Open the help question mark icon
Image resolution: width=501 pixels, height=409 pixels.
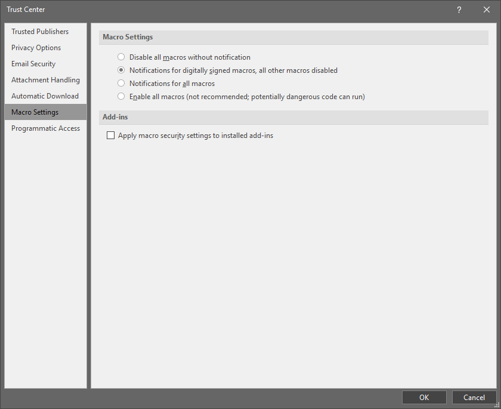point(459,10)
